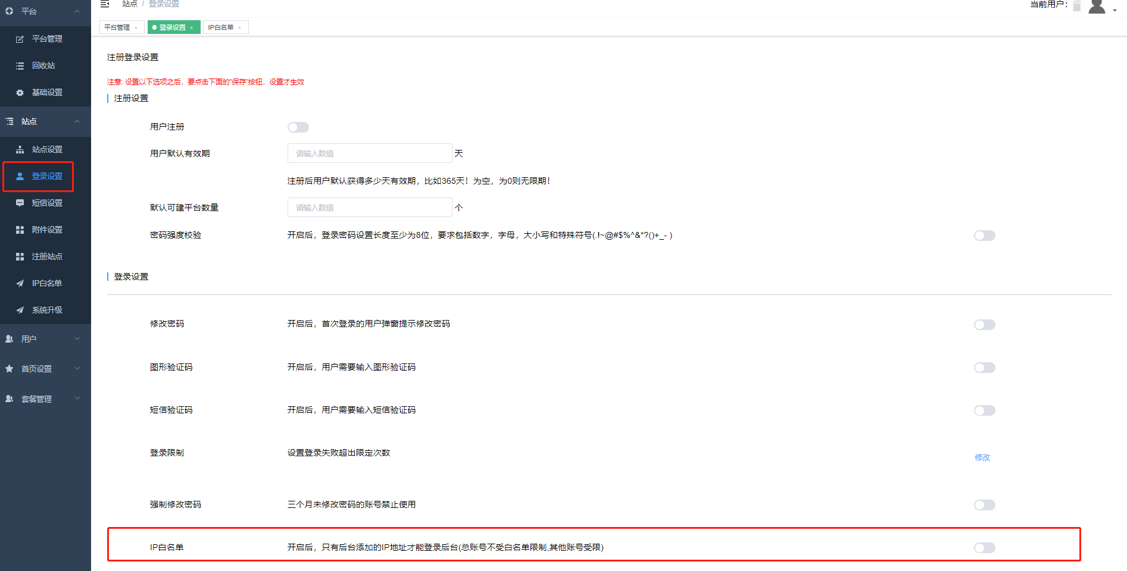Click the 系统升级 paper plane icon
1127x571 pixels.
click(20, 310)
